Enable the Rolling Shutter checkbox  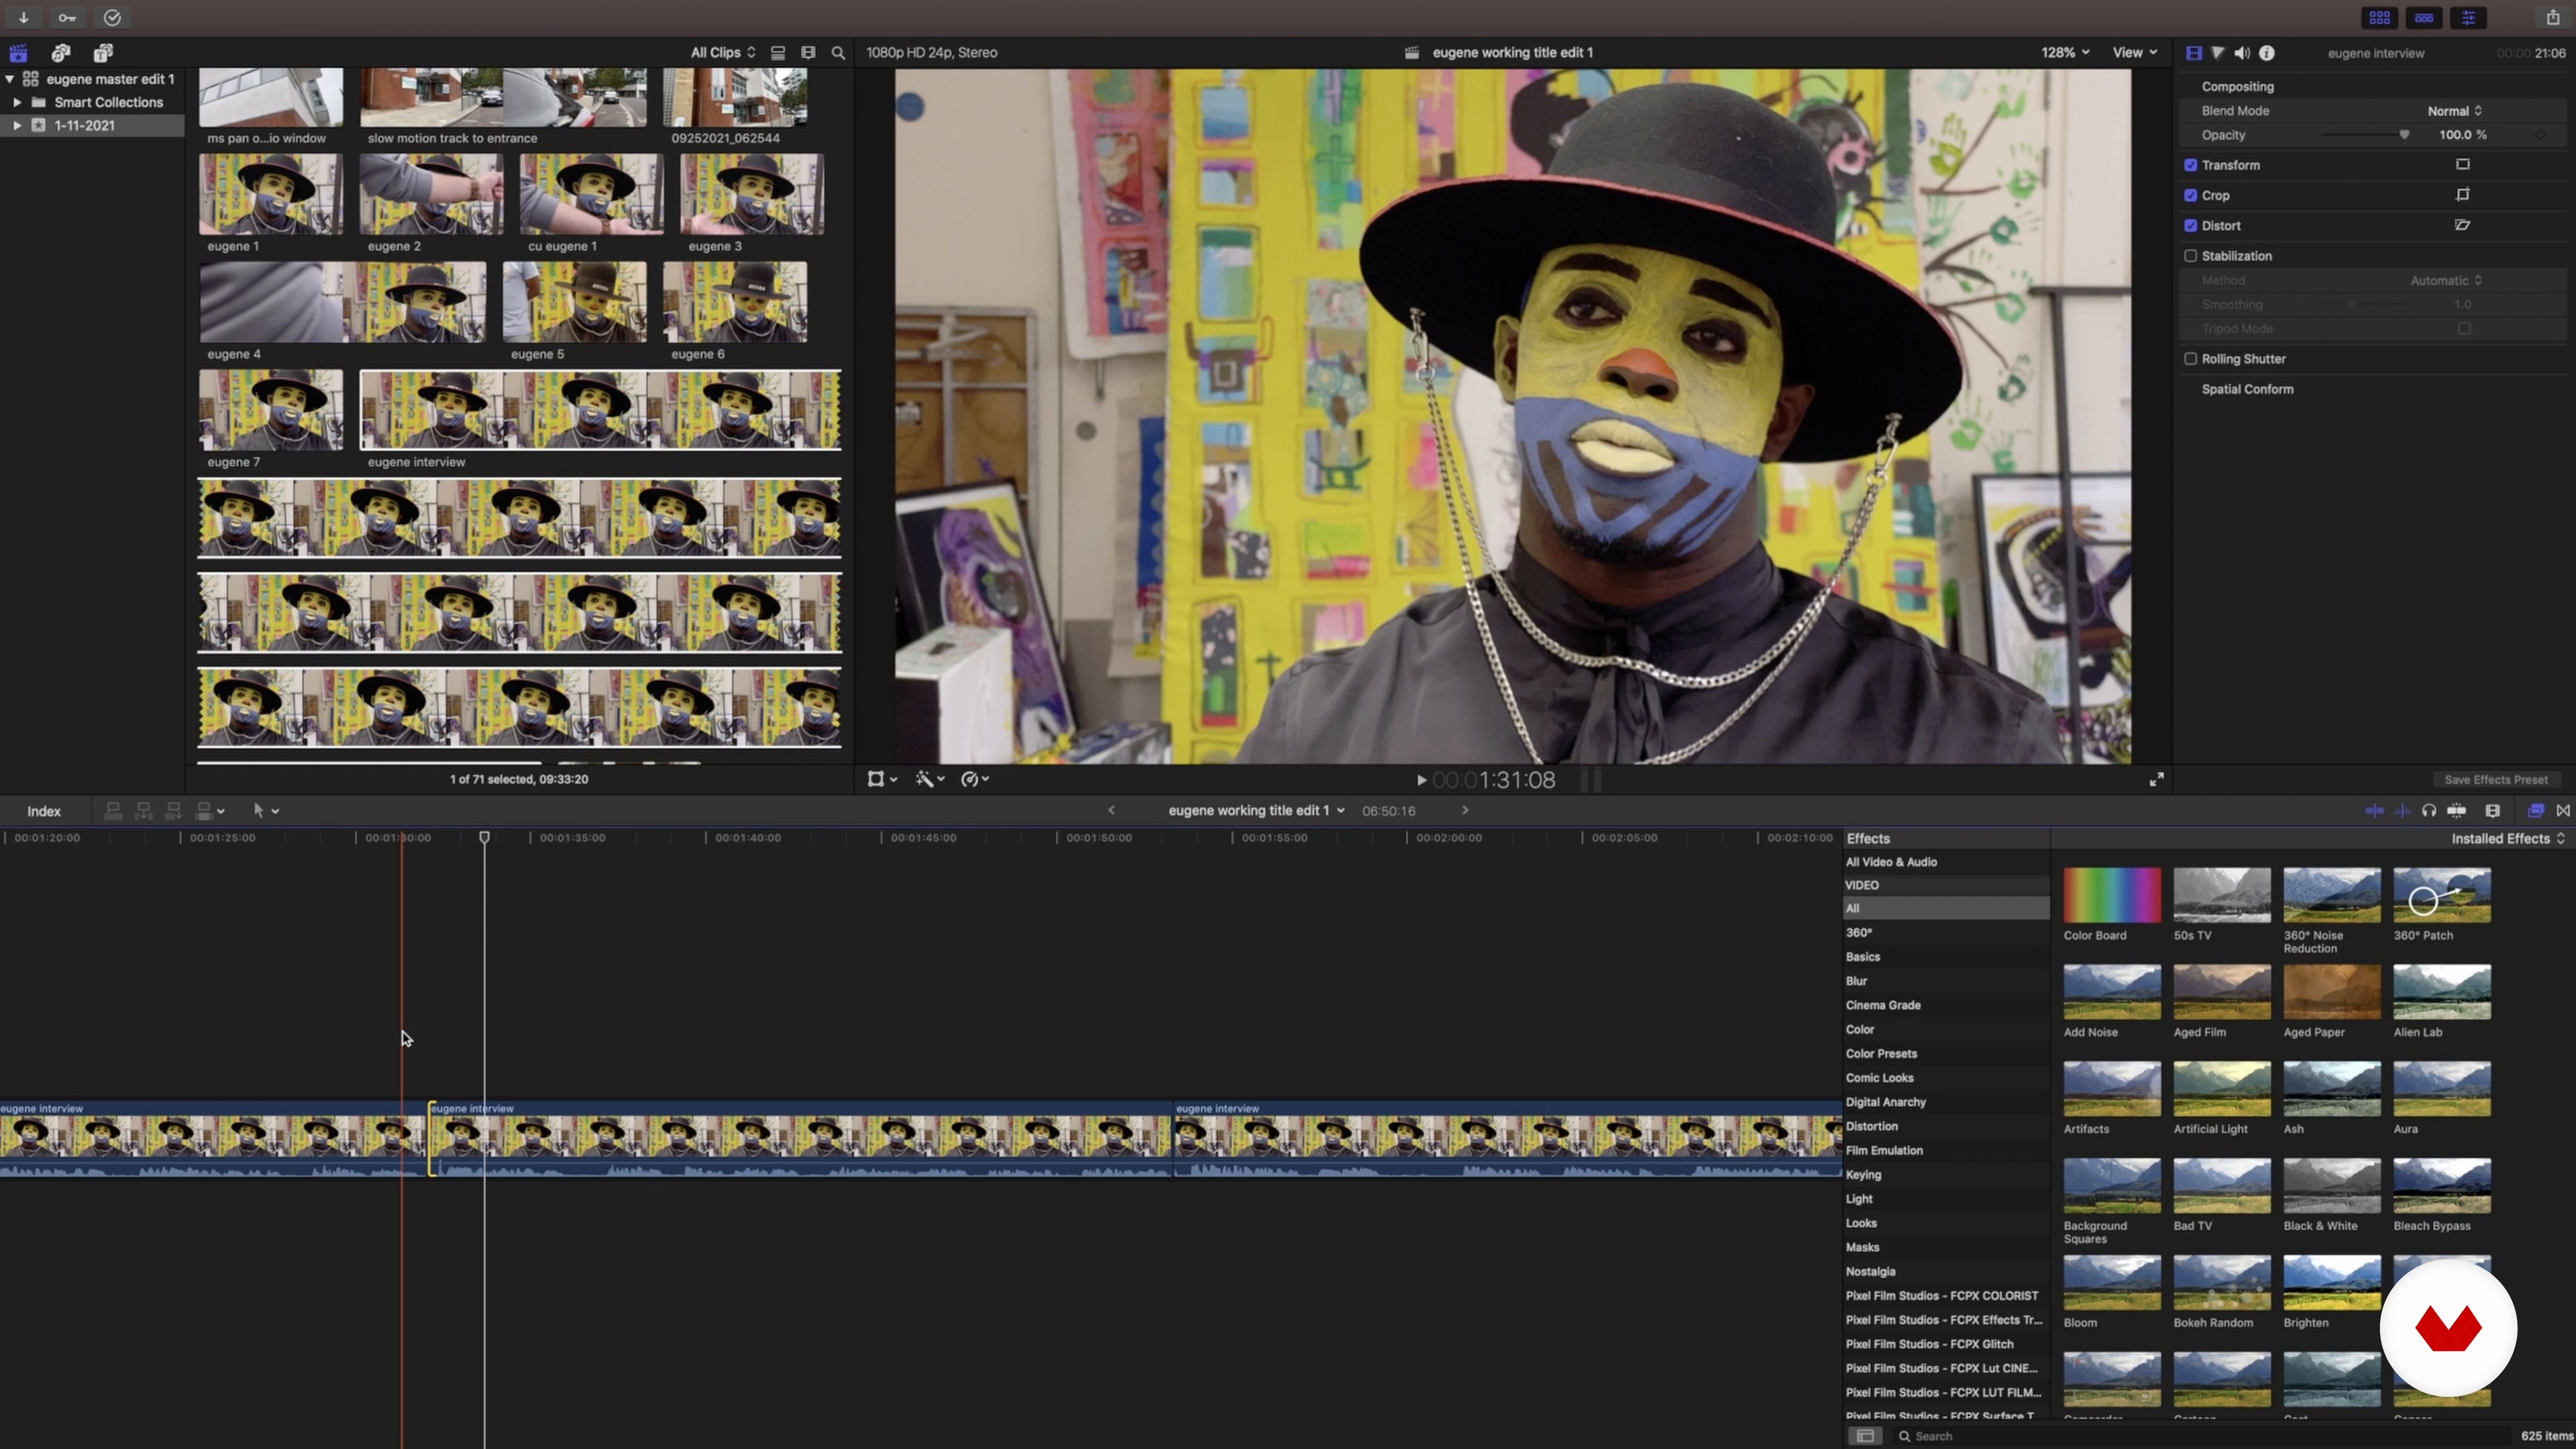point(2190,359)
